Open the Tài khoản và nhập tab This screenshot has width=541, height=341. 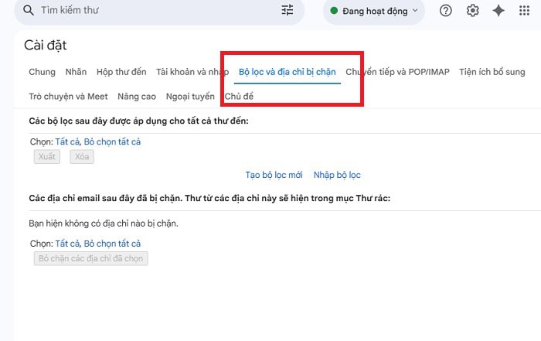tap(192, 72)
